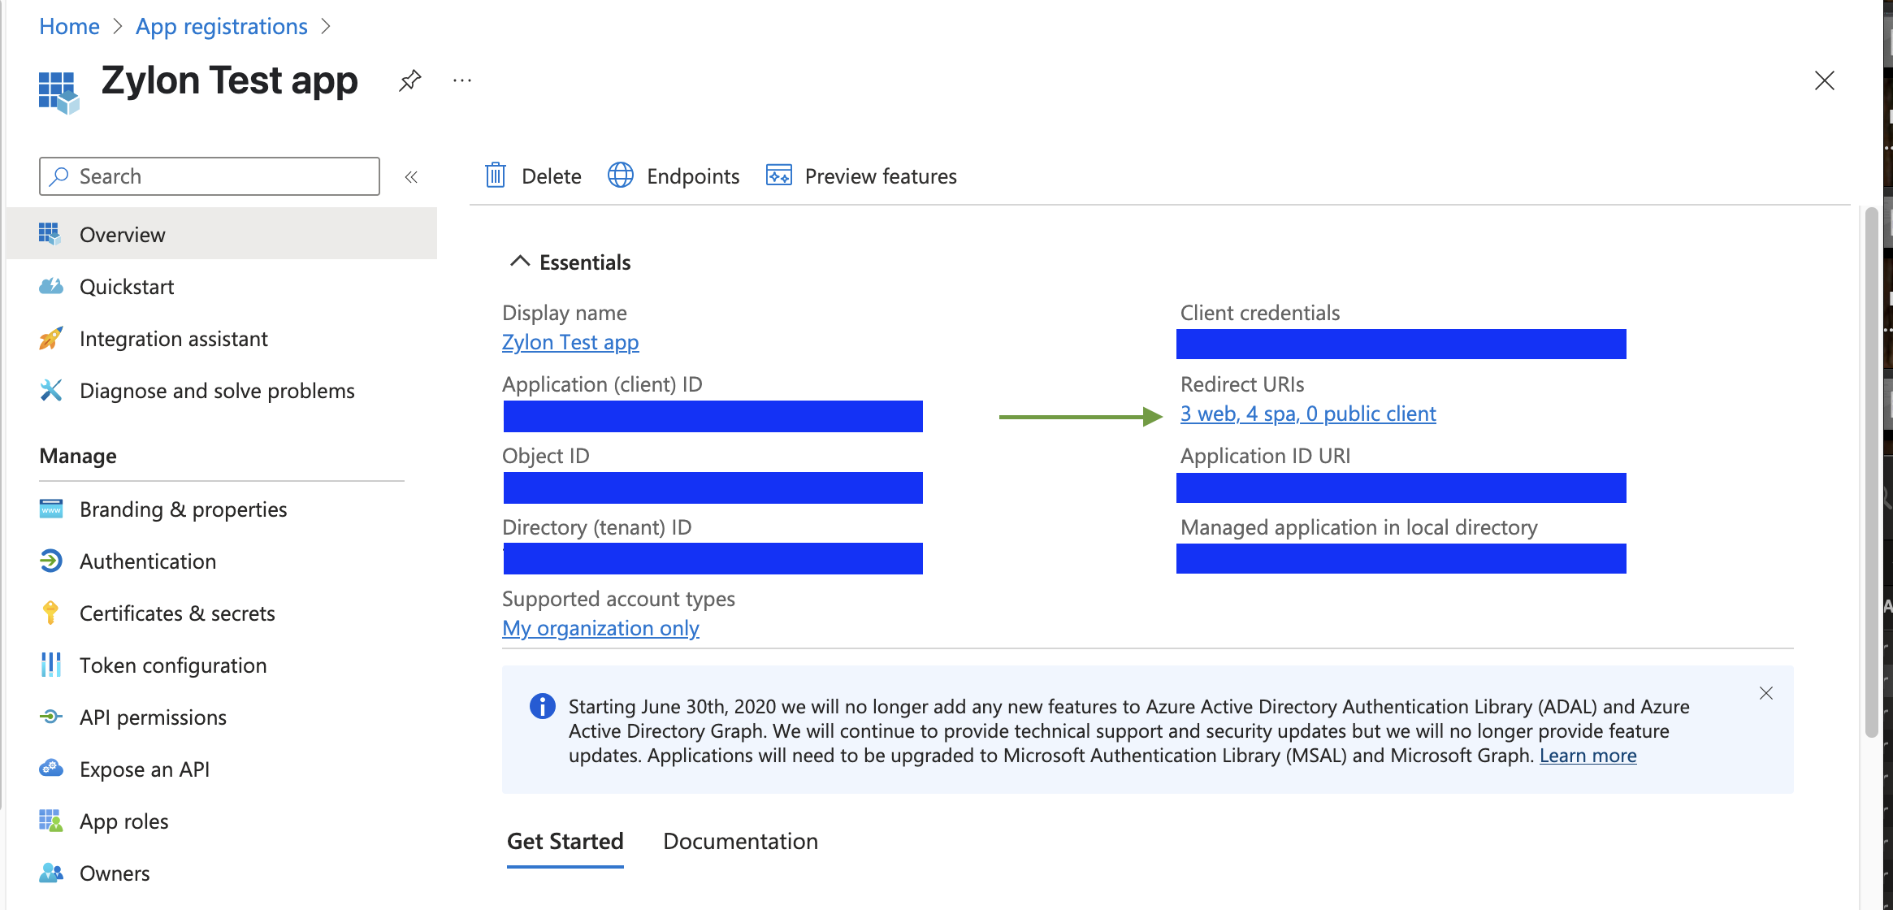Screen dimensions: 1893x910
Task: Navigate to App registrations breadcrumb
Action: pos(221,26)
